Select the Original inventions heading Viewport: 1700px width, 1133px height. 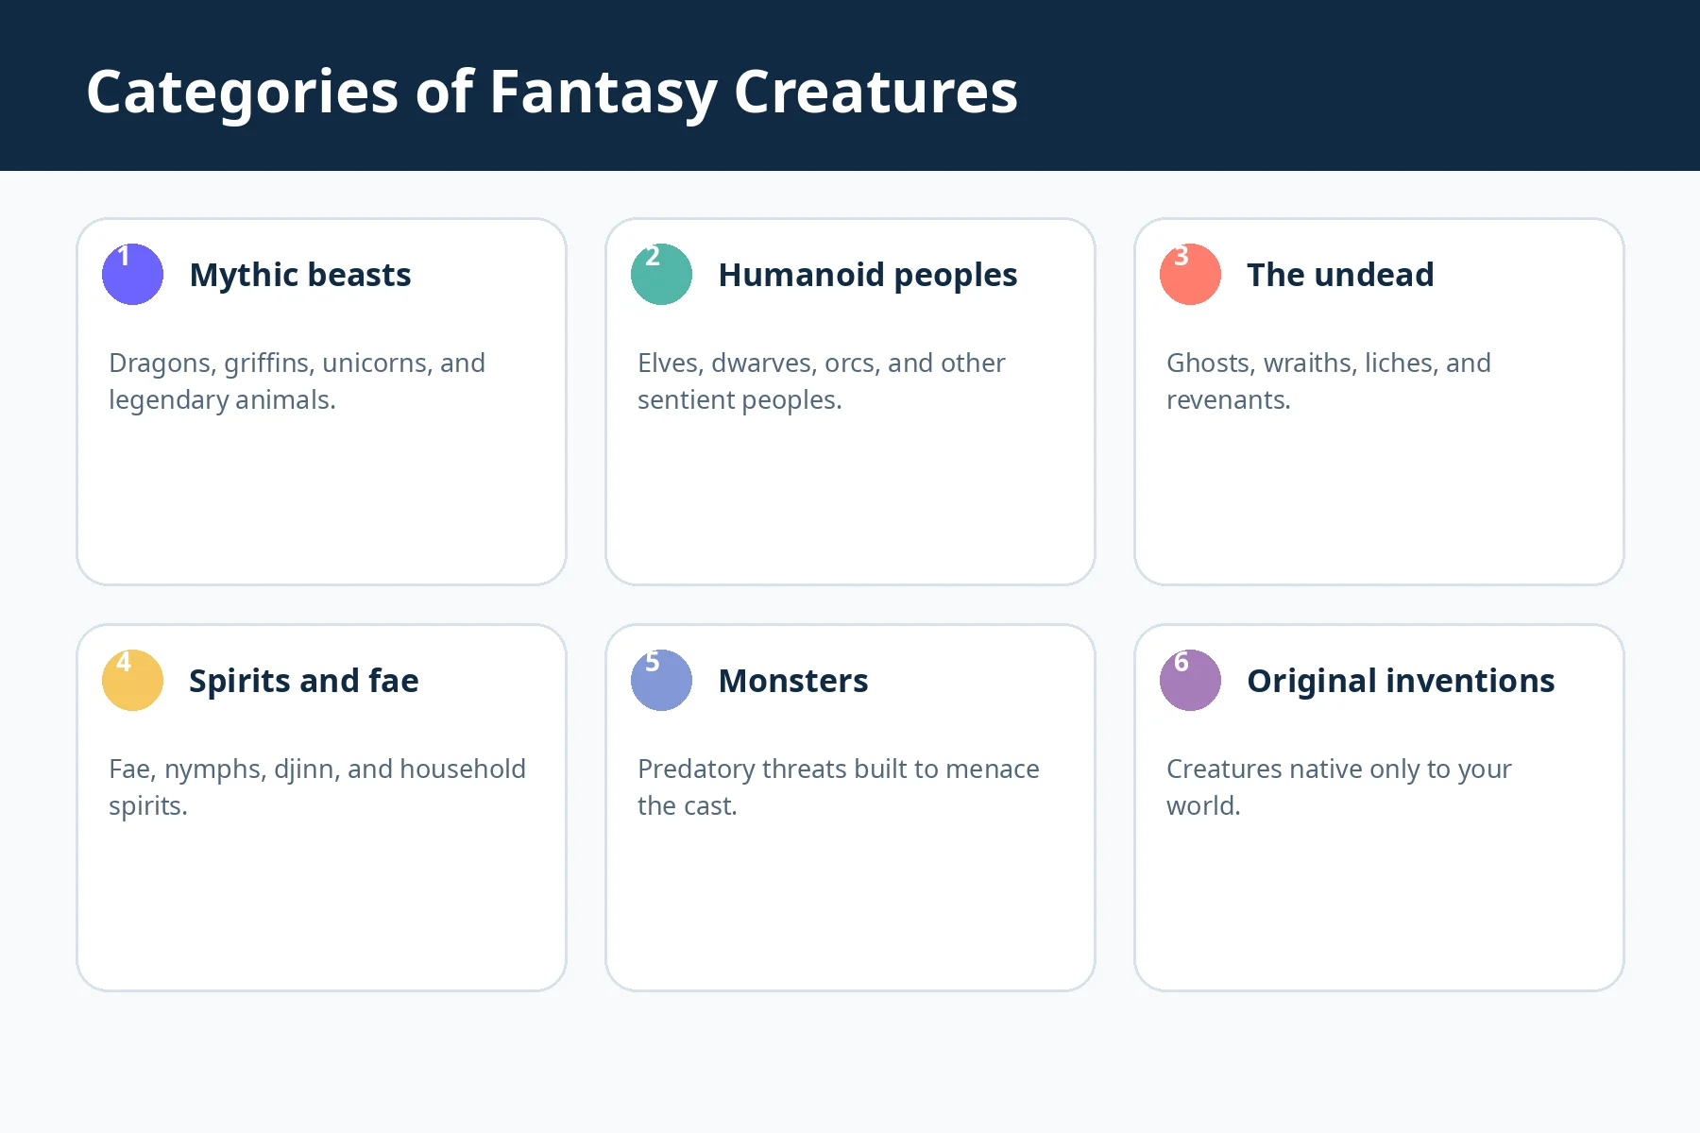pos(1401,681)
